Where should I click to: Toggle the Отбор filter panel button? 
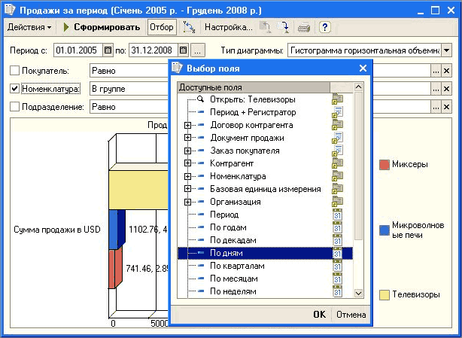point(162,27)
